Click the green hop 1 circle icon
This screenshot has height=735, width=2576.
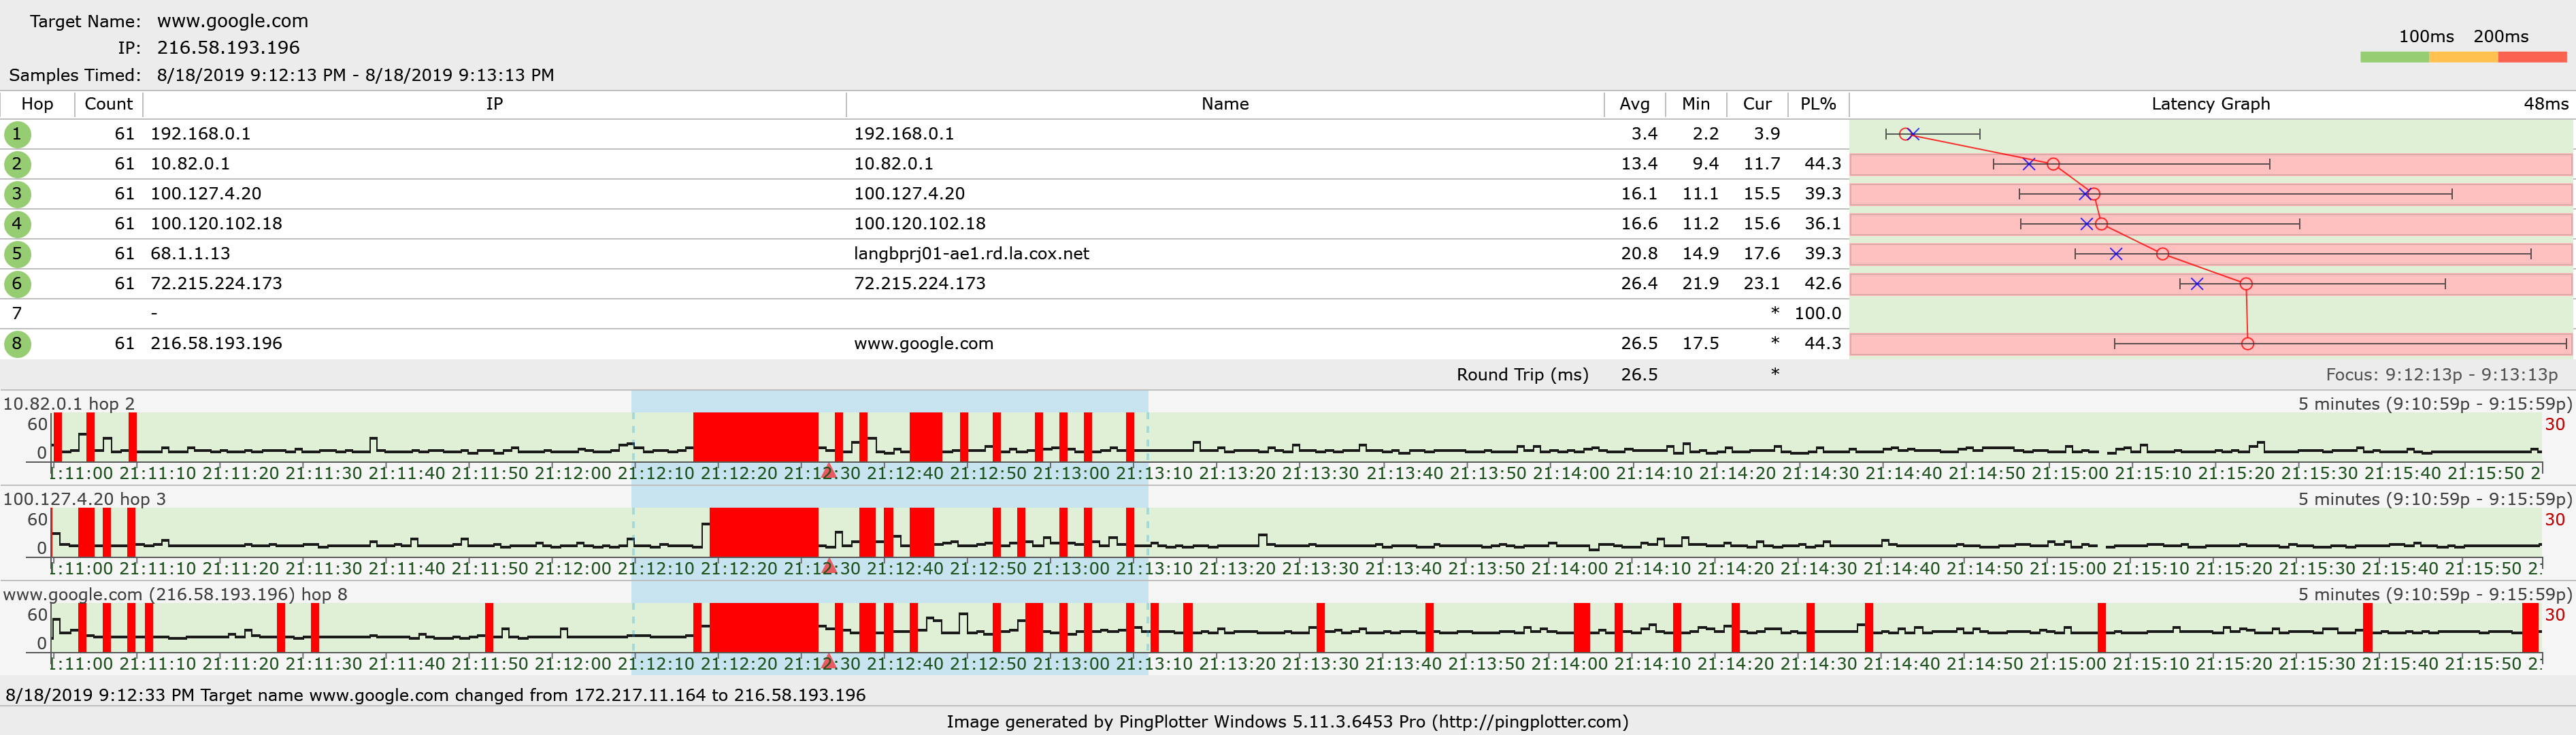tap(17, 134)
